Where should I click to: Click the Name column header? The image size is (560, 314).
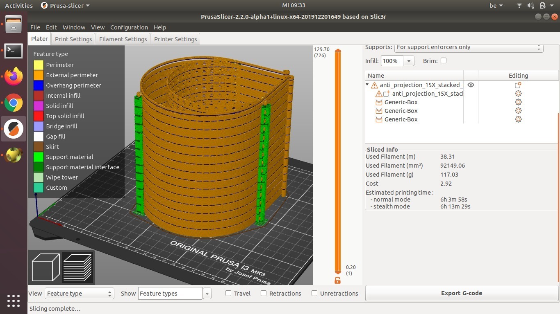(414, 76)
